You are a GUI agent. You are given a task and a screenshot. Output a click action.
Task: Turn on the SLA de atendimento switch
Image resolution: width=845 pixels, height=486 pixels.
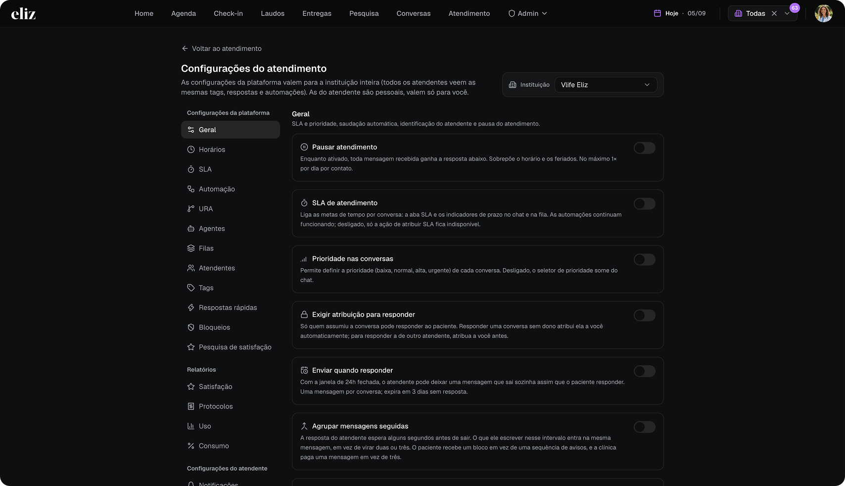pyautogui.click(x=645, y=204)
